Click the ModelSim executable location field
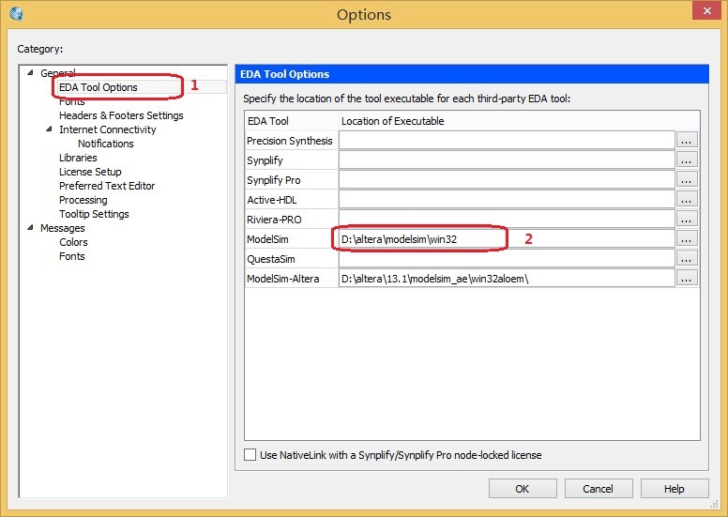This screenshot has width=728, height=517. pyautogui.click(x=507, y=239)
